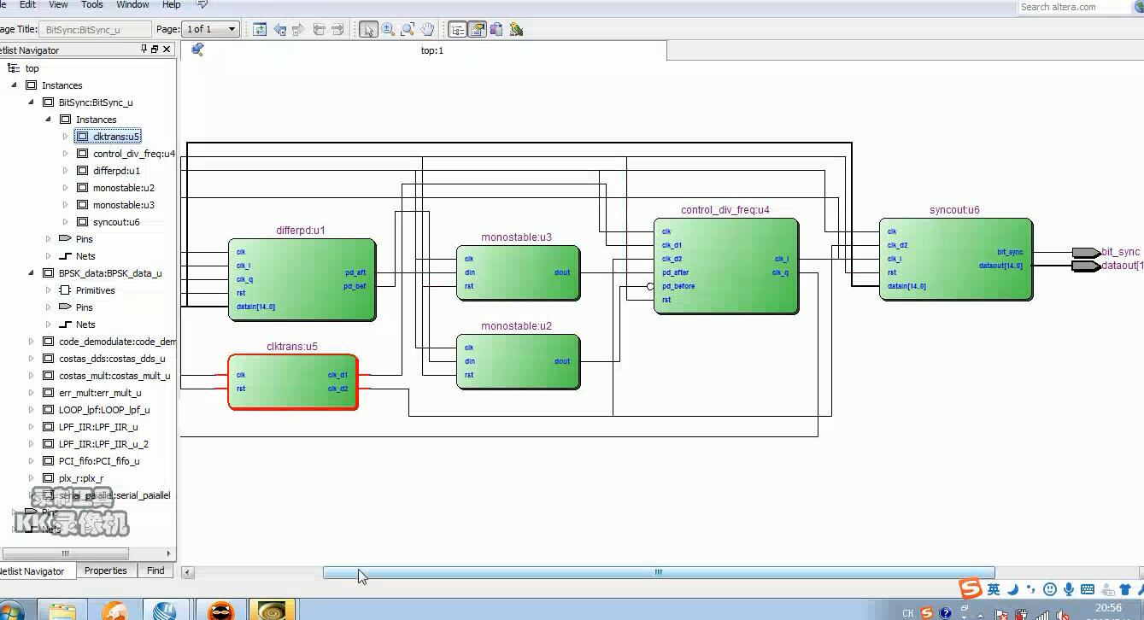
Task: Select the control_div_freq:u4 schematic block
Action: [725, 266]
